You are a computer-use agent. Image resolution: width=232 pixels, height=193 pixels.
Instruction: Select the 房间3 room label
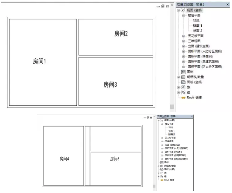pyautogui.click(x=110, y=85)
